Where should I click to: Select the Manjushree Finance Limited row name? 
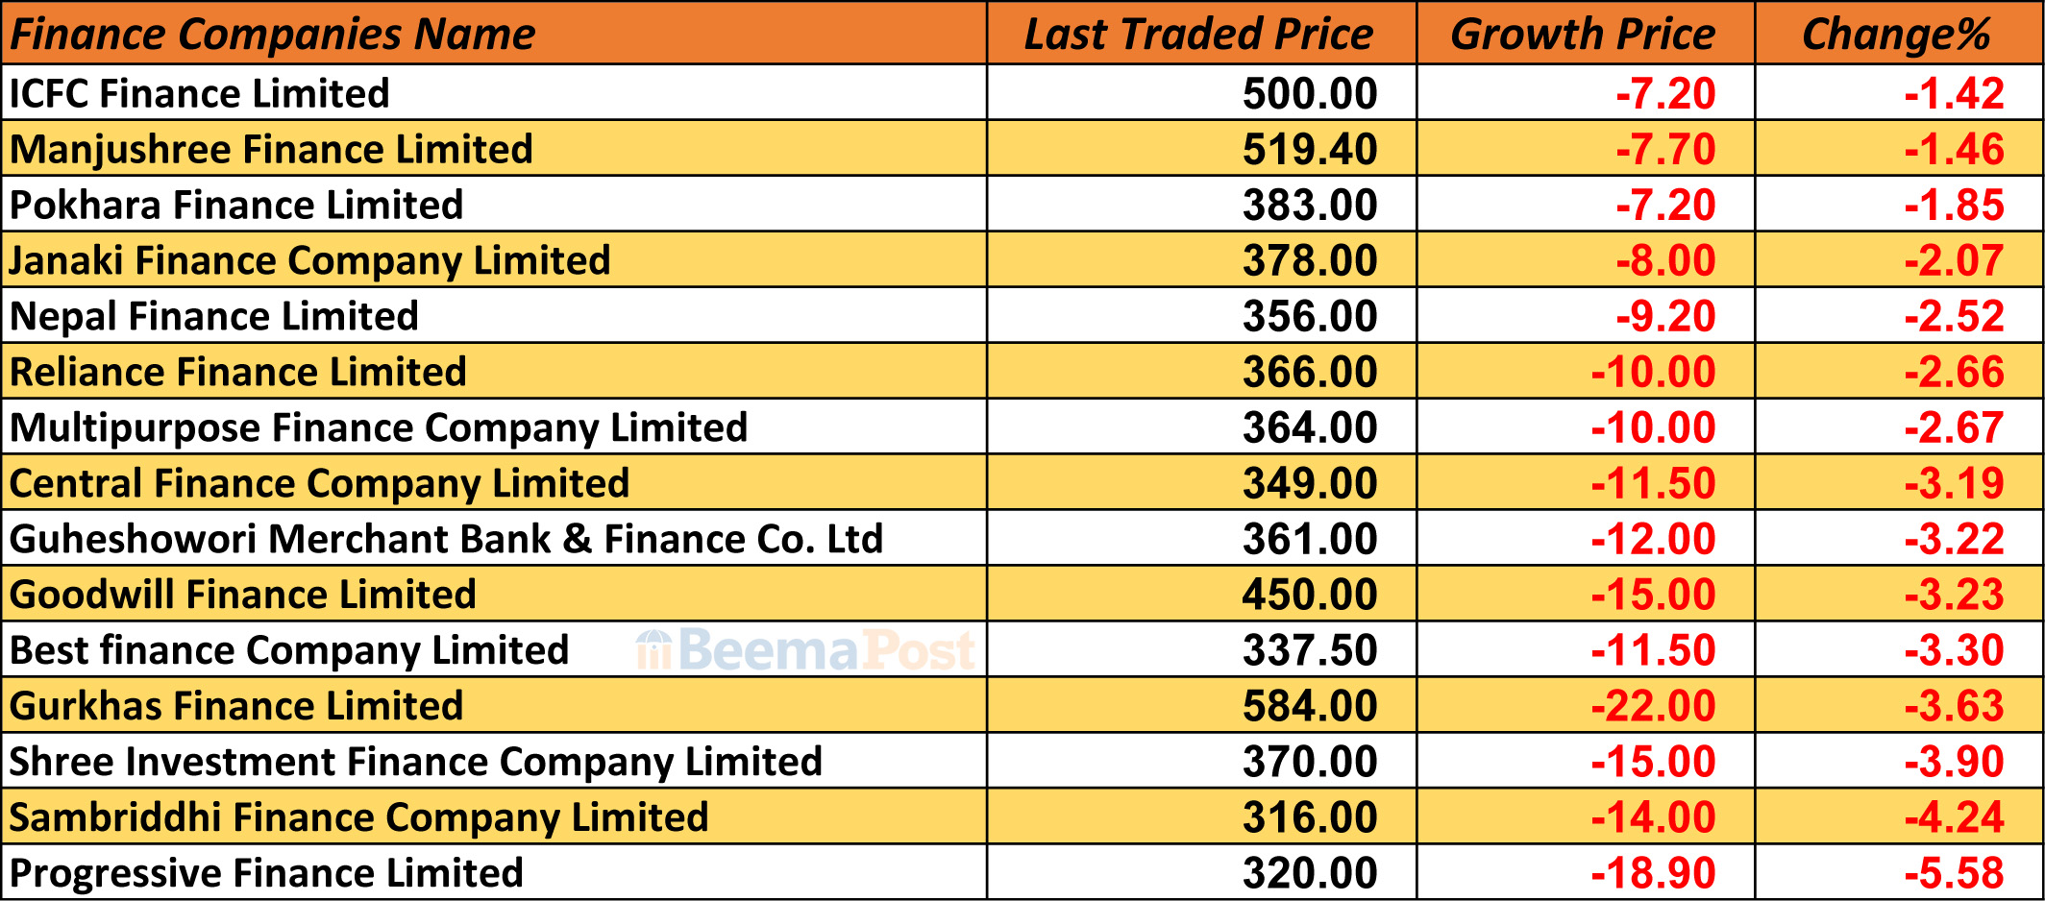coord(271,149)
